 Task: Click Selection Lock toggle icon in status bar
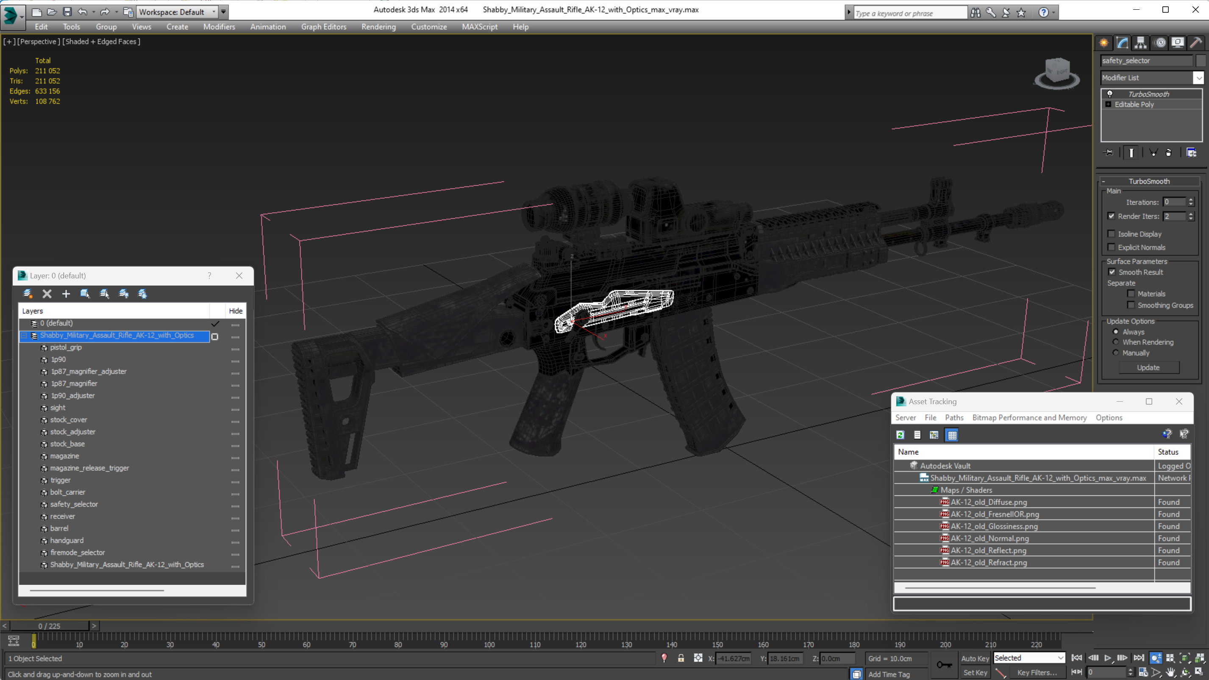(681, 658)
